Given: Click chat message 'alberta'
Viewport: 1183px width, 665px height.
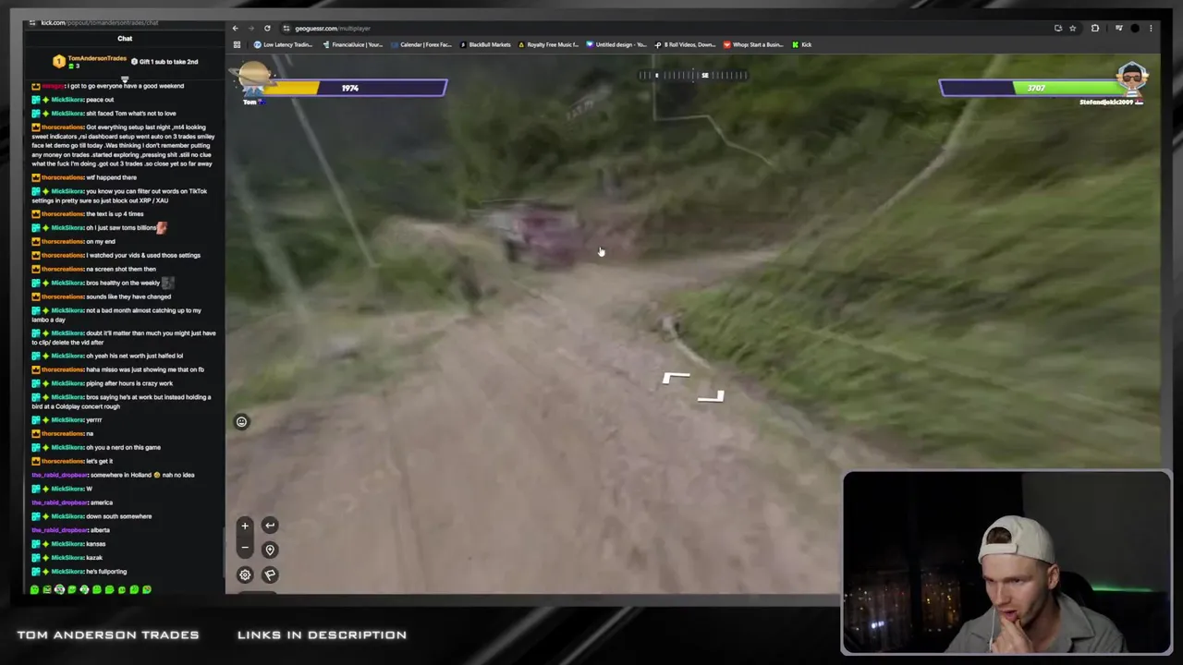Looking at the screenshot, I should click(100, 530).
